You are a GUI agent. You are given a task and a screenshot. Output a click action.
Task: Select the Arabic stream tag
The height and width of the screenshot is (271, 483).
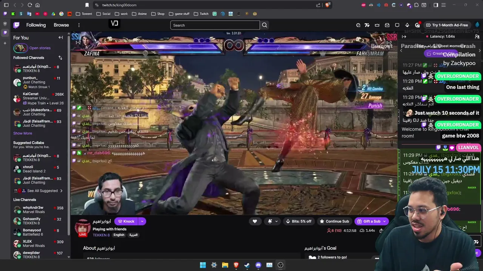point(134,235)
